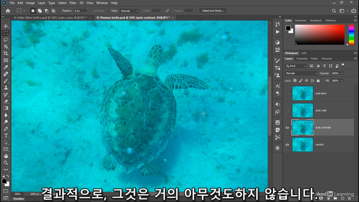Open the Color panel flyout menu

[355, 20]
